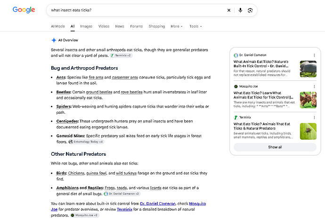The height and width of the screenshot is (221, 325).
Task: Click the underlined lizards term
Action: tap(155, 188)
